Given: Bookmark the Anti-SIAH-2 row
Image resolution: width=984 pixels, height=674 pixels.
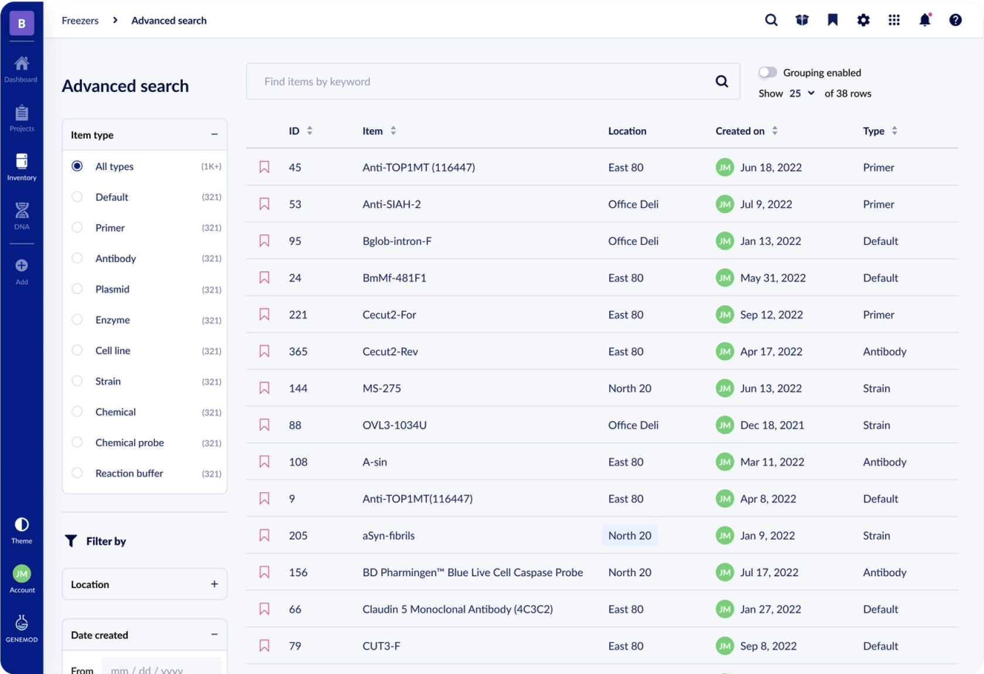Looking at the screenshot, I should coord(264,204).
